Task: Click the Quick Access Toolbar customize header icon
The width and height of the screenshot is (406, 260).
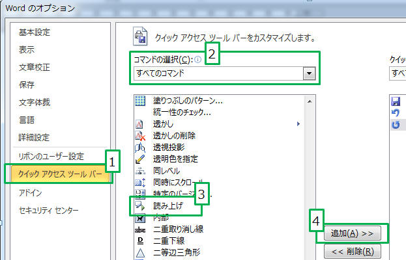Action: 140,36
